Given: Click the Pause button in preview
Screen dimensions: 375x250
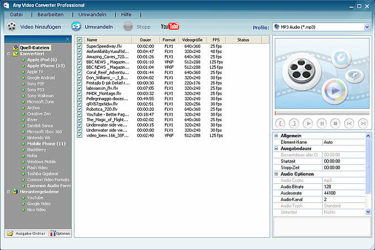Looking at the screenshot, I should (x=322, y=123).
